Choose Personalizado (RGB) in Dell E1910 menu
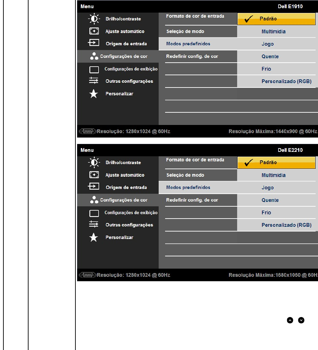The height and width of the screenshot is (350, 318). pyautogui.click(x=276, y=81)
